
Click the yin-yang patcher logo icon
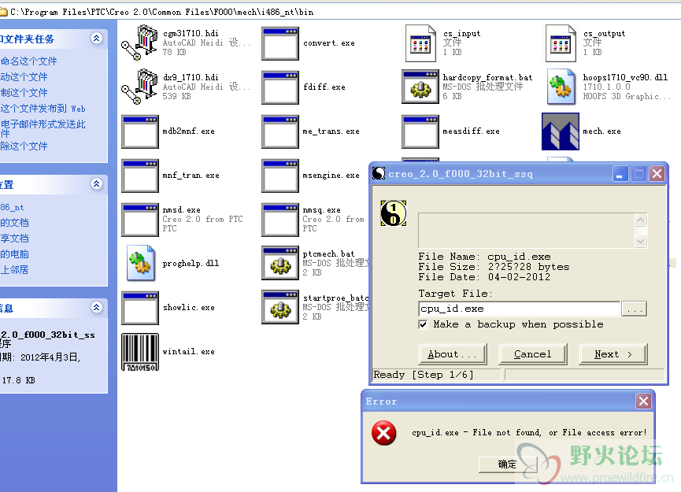pos(394,213)
